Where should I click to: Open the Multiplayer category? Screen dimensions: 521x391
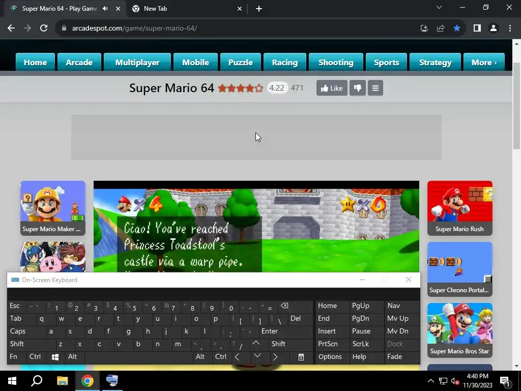pos(137,62)
